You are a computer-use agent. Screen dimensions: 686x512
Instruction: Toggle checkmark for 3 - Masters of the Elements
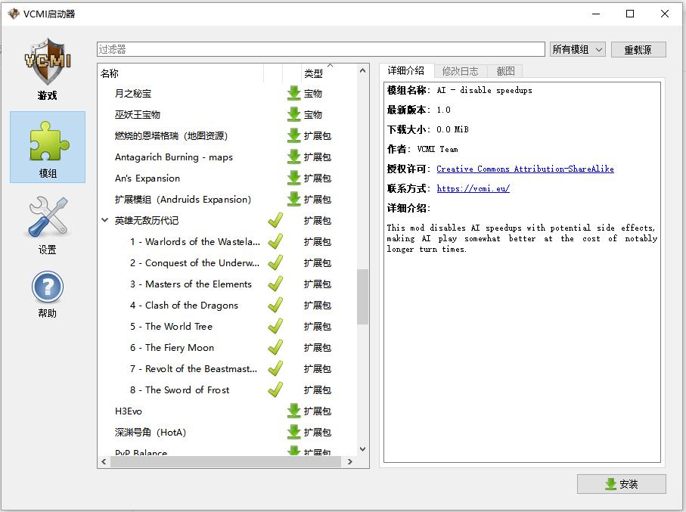[x=275, y=284]
